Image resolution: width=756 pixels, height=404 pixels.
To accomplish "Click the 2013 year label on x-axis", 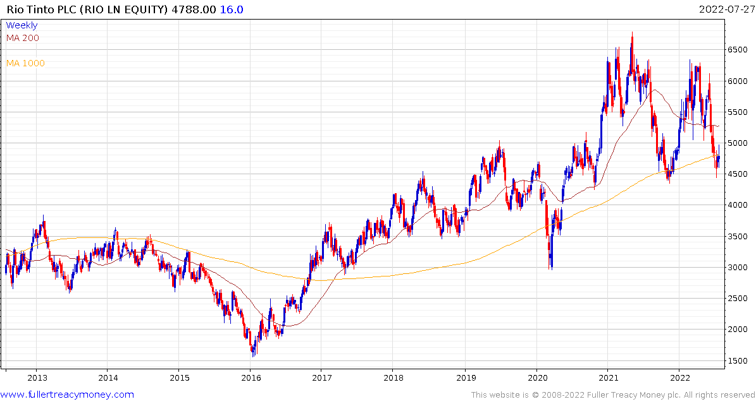I will click(37, 377).
